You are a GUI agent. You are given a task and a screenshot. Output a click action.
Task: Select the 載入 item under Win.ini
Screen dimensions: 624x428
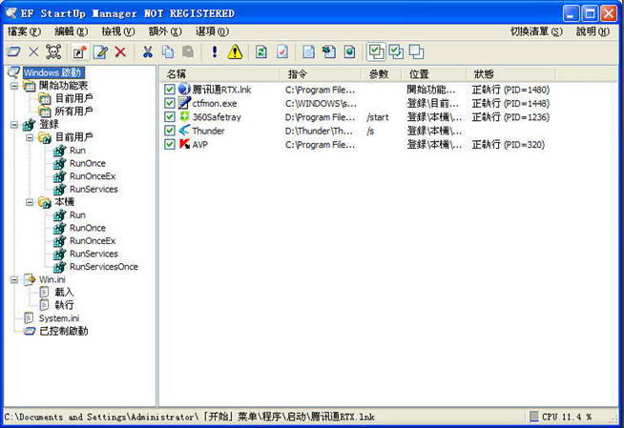point(64,293)
